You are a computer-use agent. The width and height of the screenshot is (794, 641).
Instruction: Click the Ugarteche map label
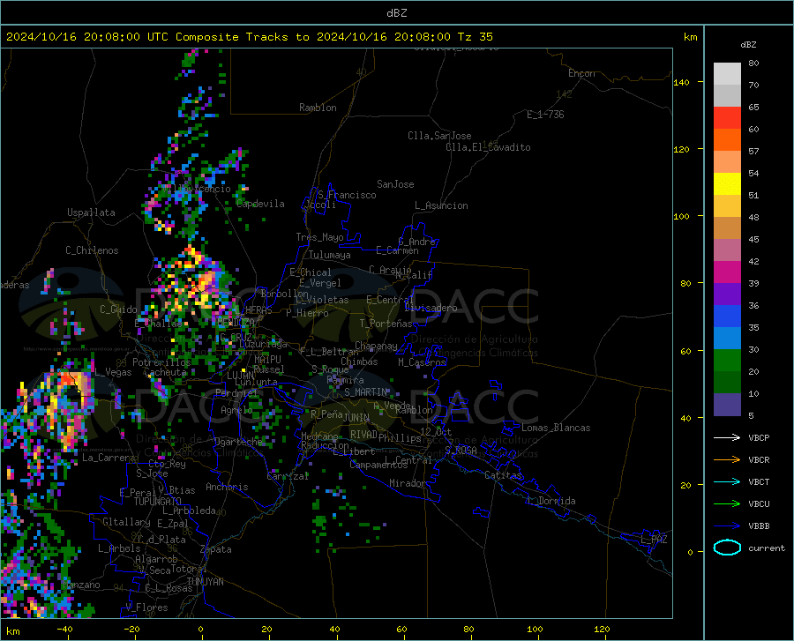point(238,441)
